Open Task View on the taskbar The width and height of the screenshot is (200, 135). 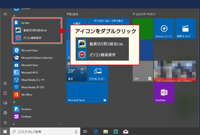pos(85,132)
